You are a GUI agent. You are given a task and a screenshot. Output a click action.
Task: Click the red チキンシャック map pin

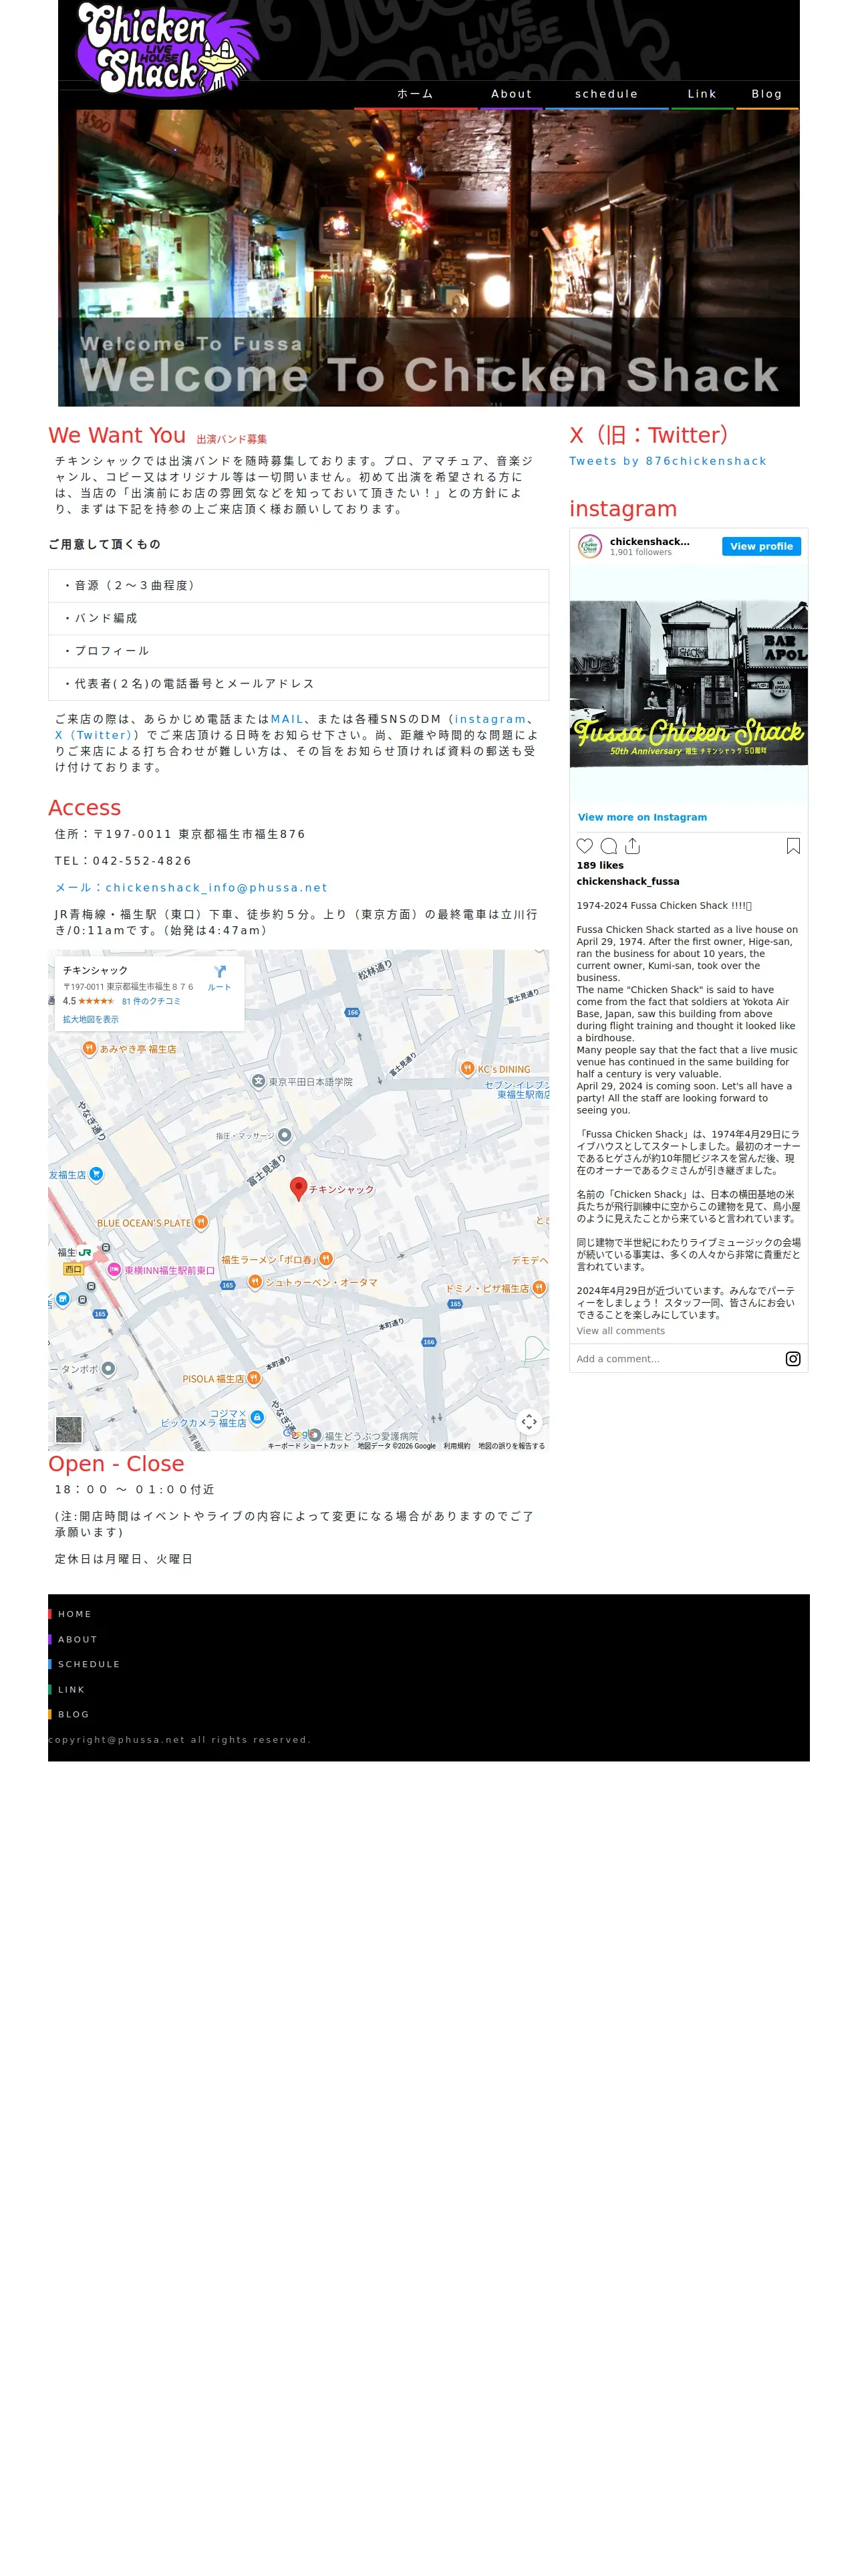297,1188
